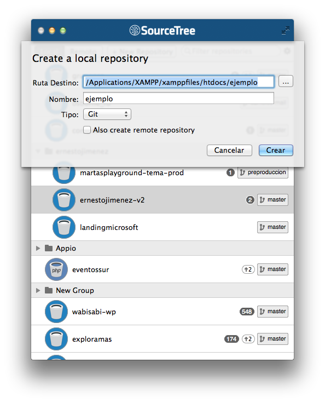The width and height of the screenshot is (325, 403).
Task: Click the landingmicrosoft repository bucket icon
Action: [64, 227]
